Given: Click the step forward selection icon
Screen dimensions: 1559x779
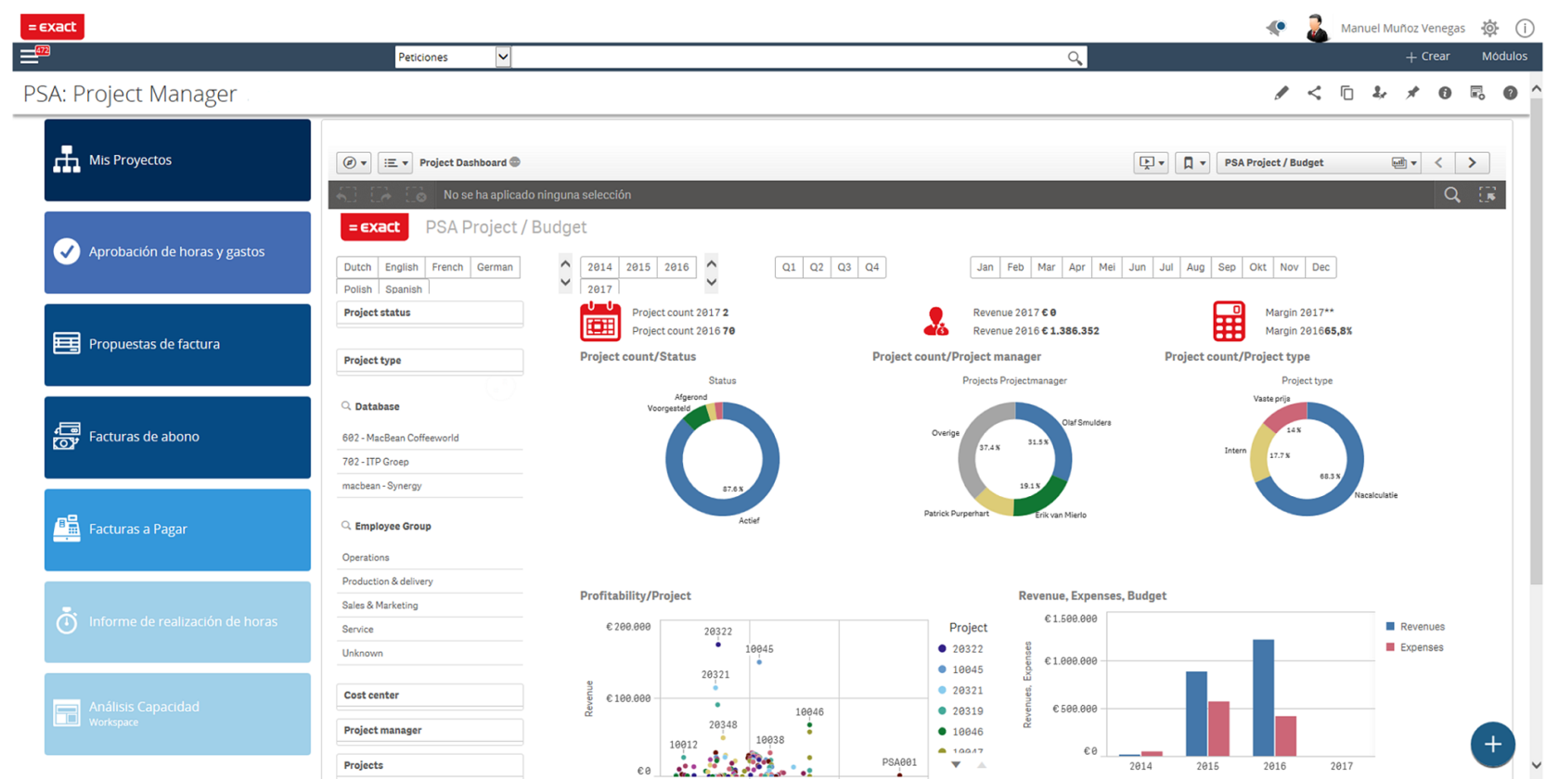Looking at the screenshot, I should coord(381,195).
